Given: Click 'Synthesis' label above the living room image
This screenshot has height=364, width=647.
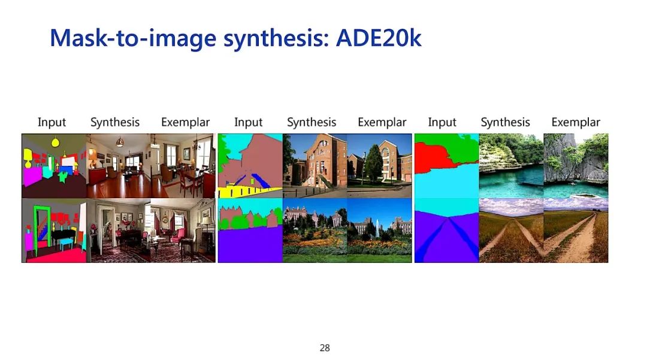Looking at the screenshot, I should coord(115,123).
